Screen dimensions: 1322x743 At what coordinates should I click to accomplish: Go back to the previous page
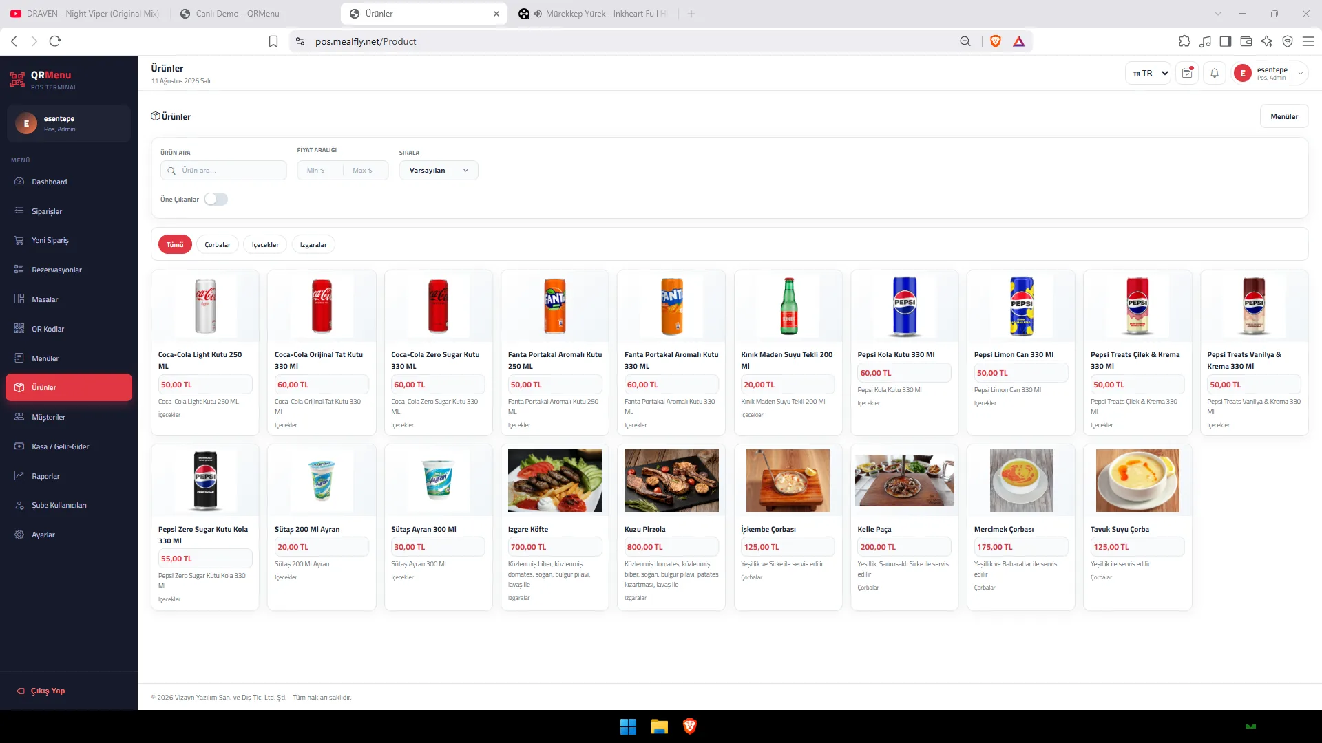click(14, 41)
